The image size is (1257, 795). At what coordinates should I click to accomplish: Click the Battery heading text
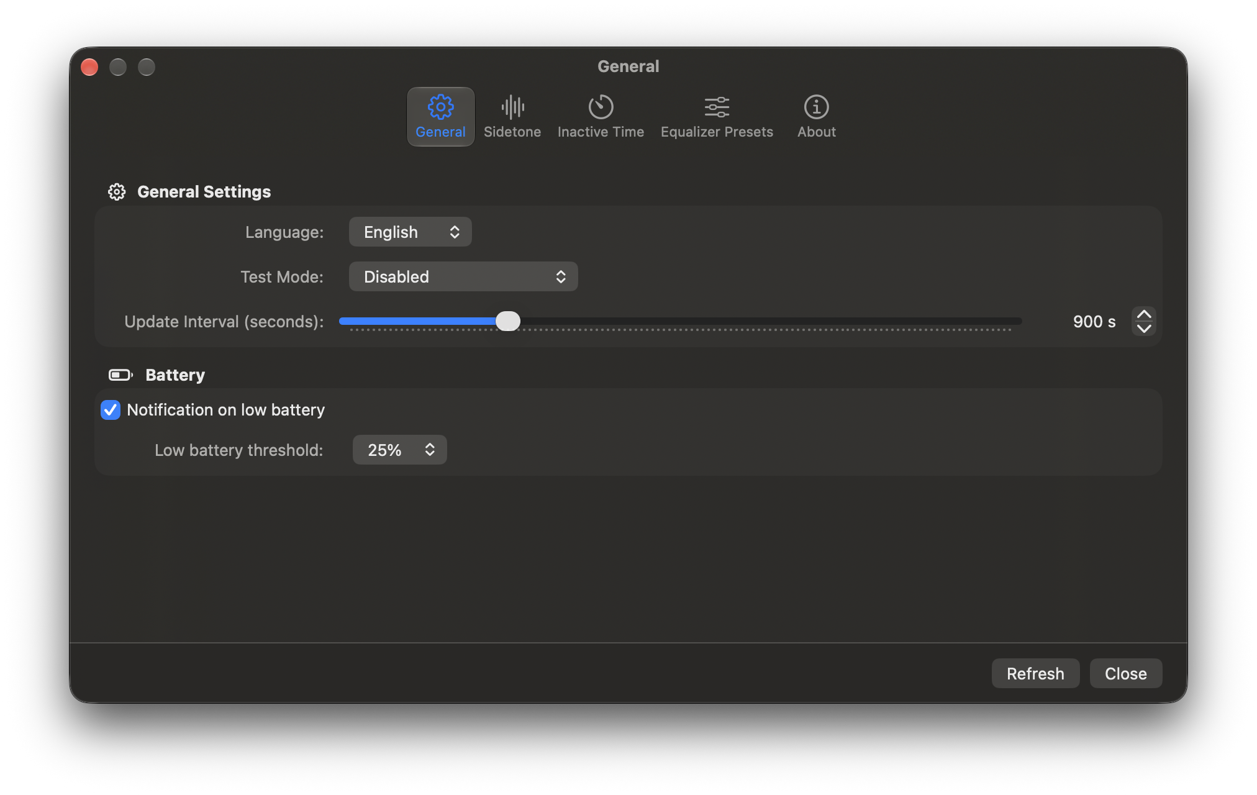[x=175, y=375]
